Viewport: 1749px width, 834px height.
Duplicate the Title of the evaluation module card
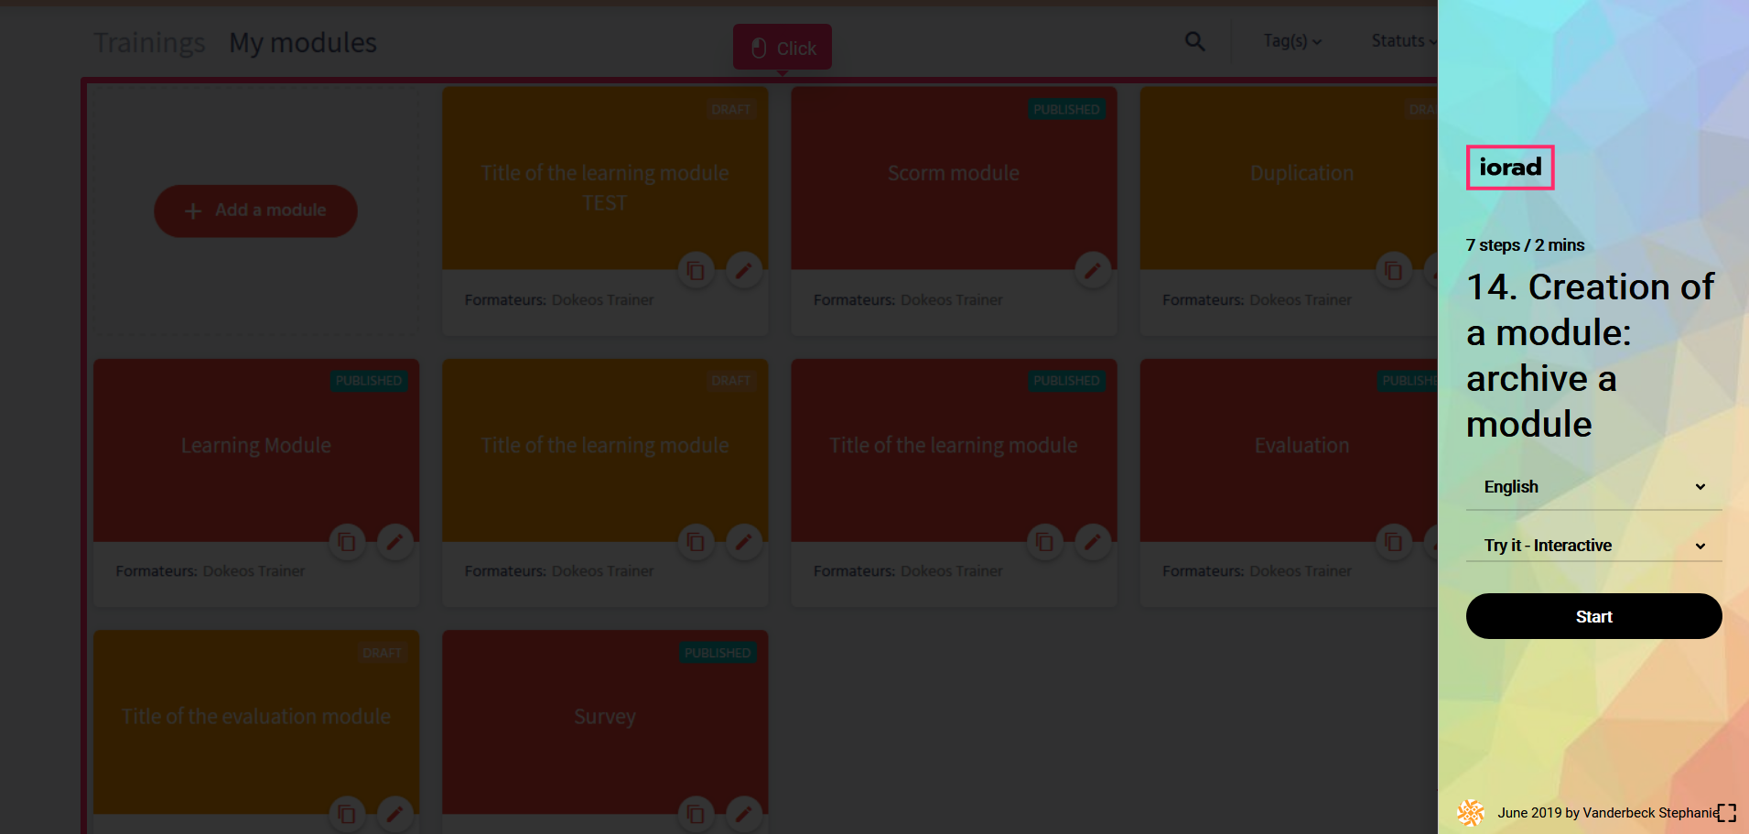(x=347, y=813)
